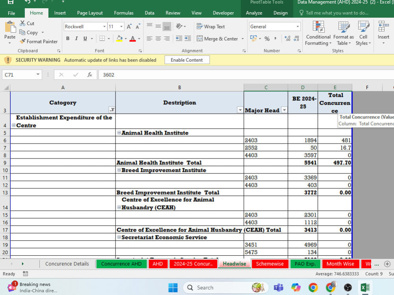Collapse the Secretariat Economic Service group

tap(119, 237)
